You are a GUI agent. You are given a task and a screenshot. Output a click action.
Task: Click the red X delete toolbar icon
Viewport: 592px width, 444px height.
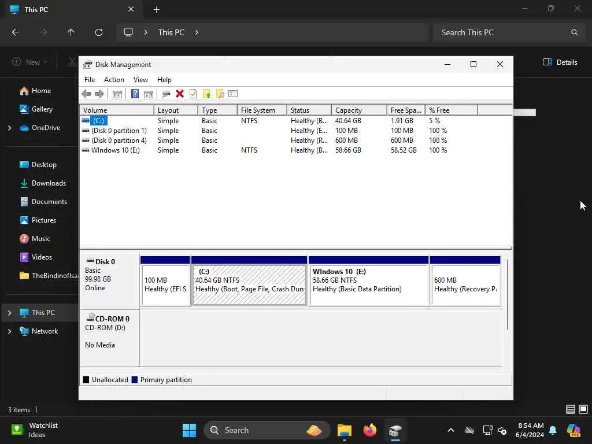[x=180, y=94]
